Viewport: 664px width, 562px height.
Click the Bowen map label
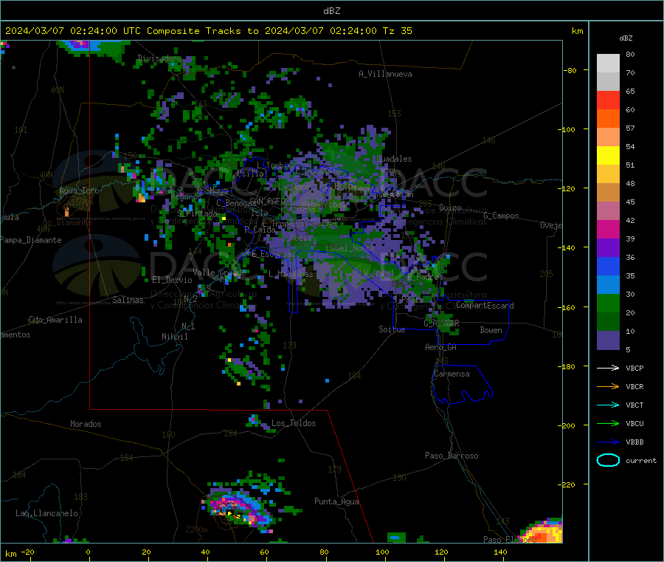(491, 329)
